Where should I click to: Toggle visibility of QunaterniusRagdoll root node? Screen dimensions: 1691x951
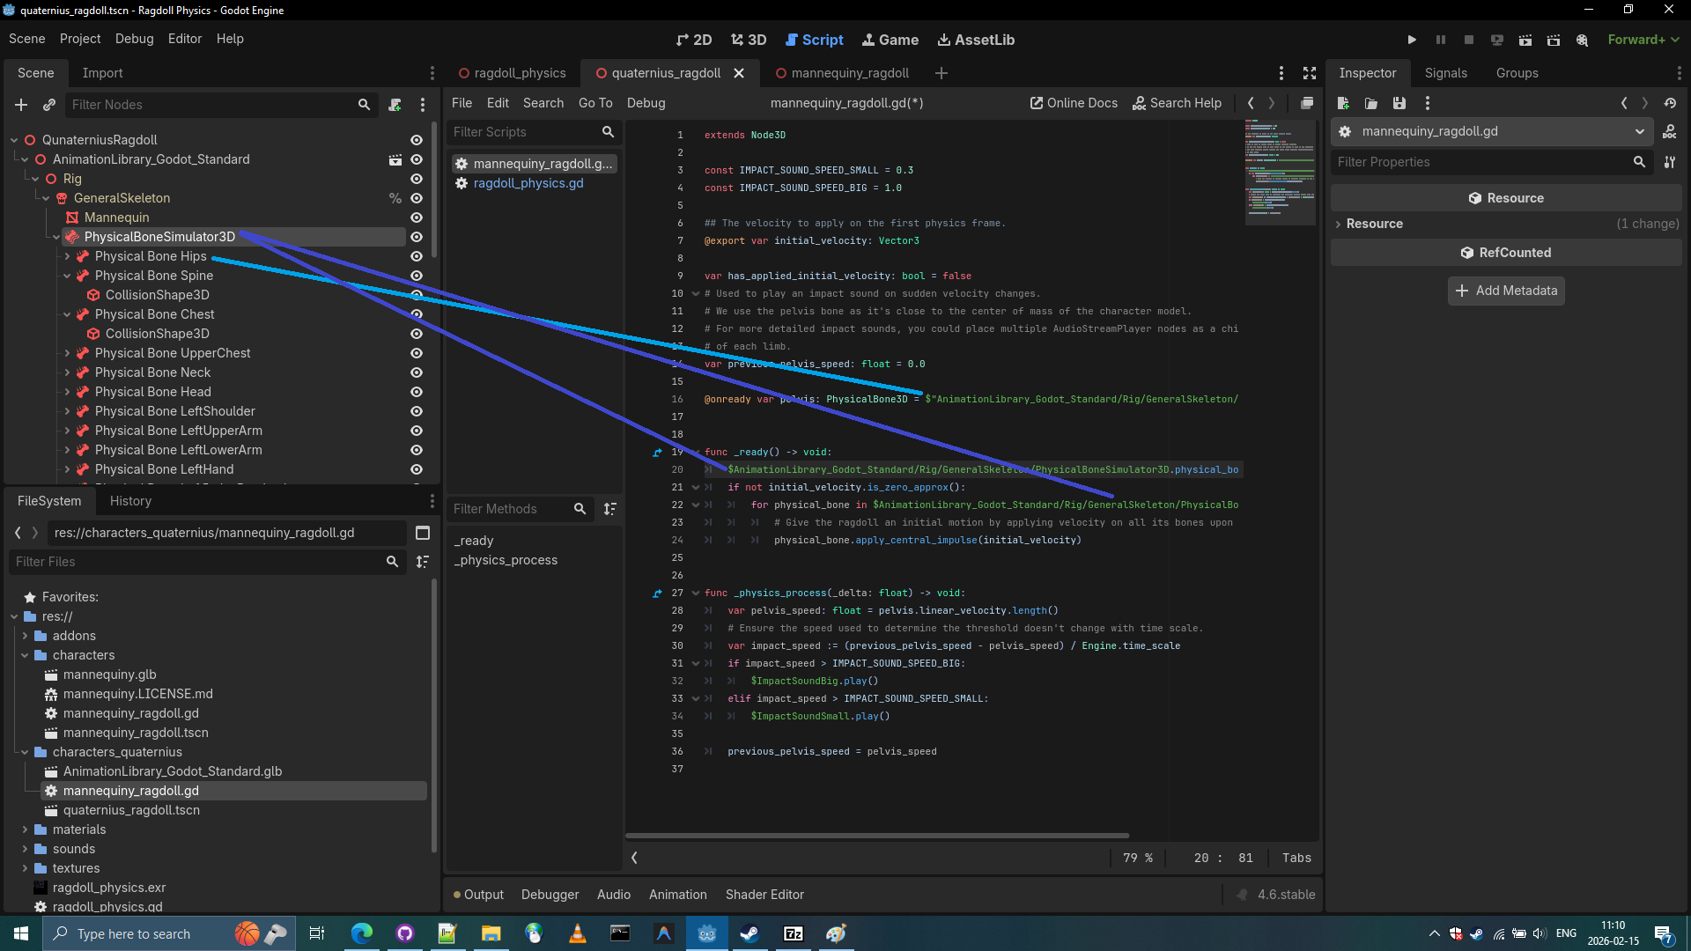(x=417, y=140)
